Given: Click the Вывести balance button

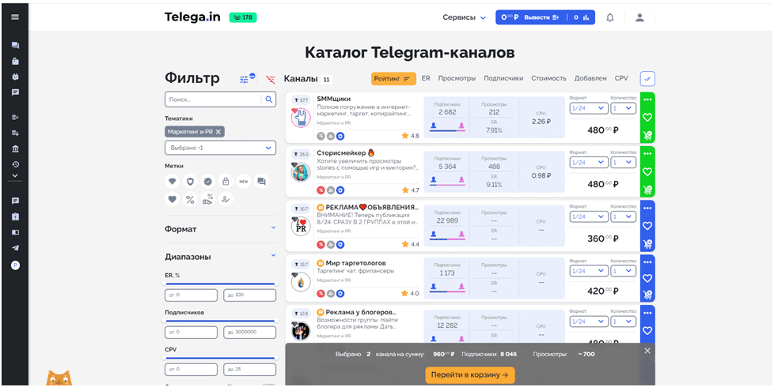Looking at the screenshot, I should tap(541, 17).
